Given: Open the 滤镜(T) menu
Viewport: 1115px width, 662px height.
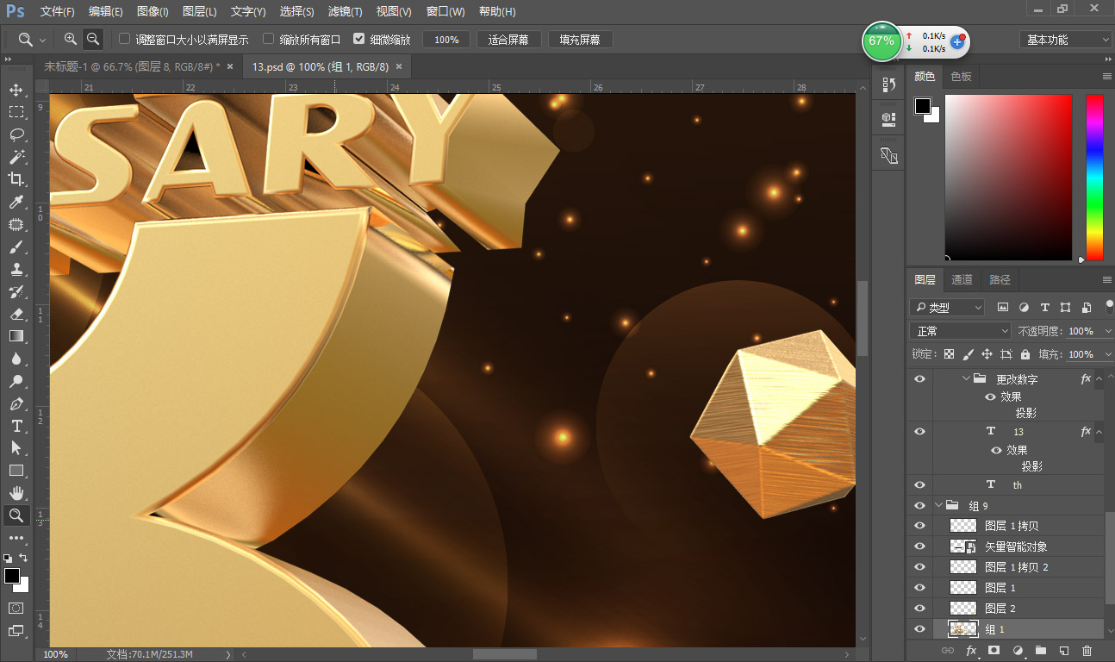Looking at the screenshot, I should click(345, 11).
